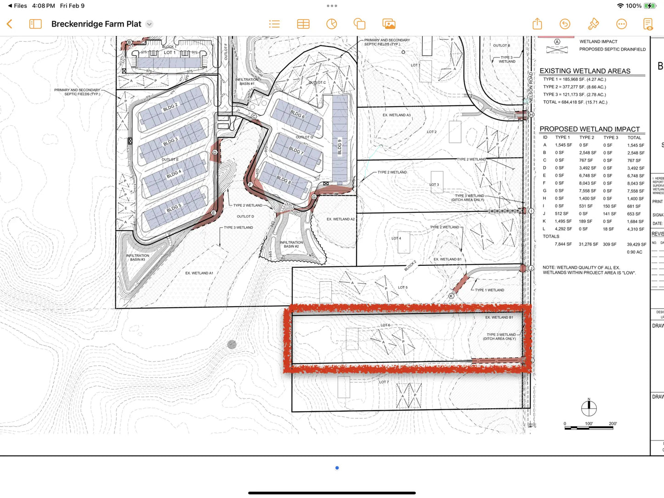This screenshot has height=498, width=664.
Task: Tap BLDG 6 on the plat
Action: [297, 114]
